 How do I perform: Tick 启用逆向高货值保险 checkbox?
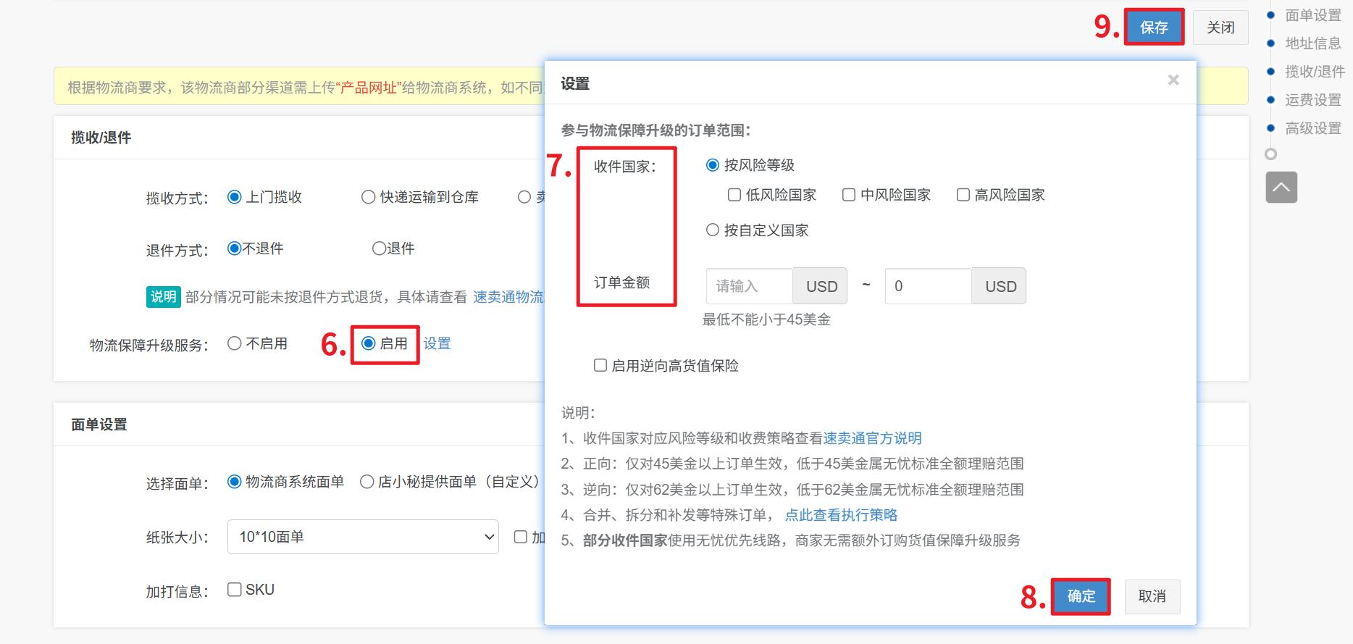pos(600,365)
